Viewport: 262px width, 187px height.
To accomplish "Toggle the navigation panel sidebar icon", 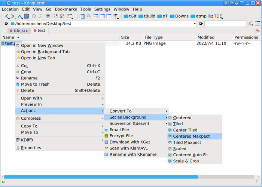I will pyautogui.click(x=82, y=16).
